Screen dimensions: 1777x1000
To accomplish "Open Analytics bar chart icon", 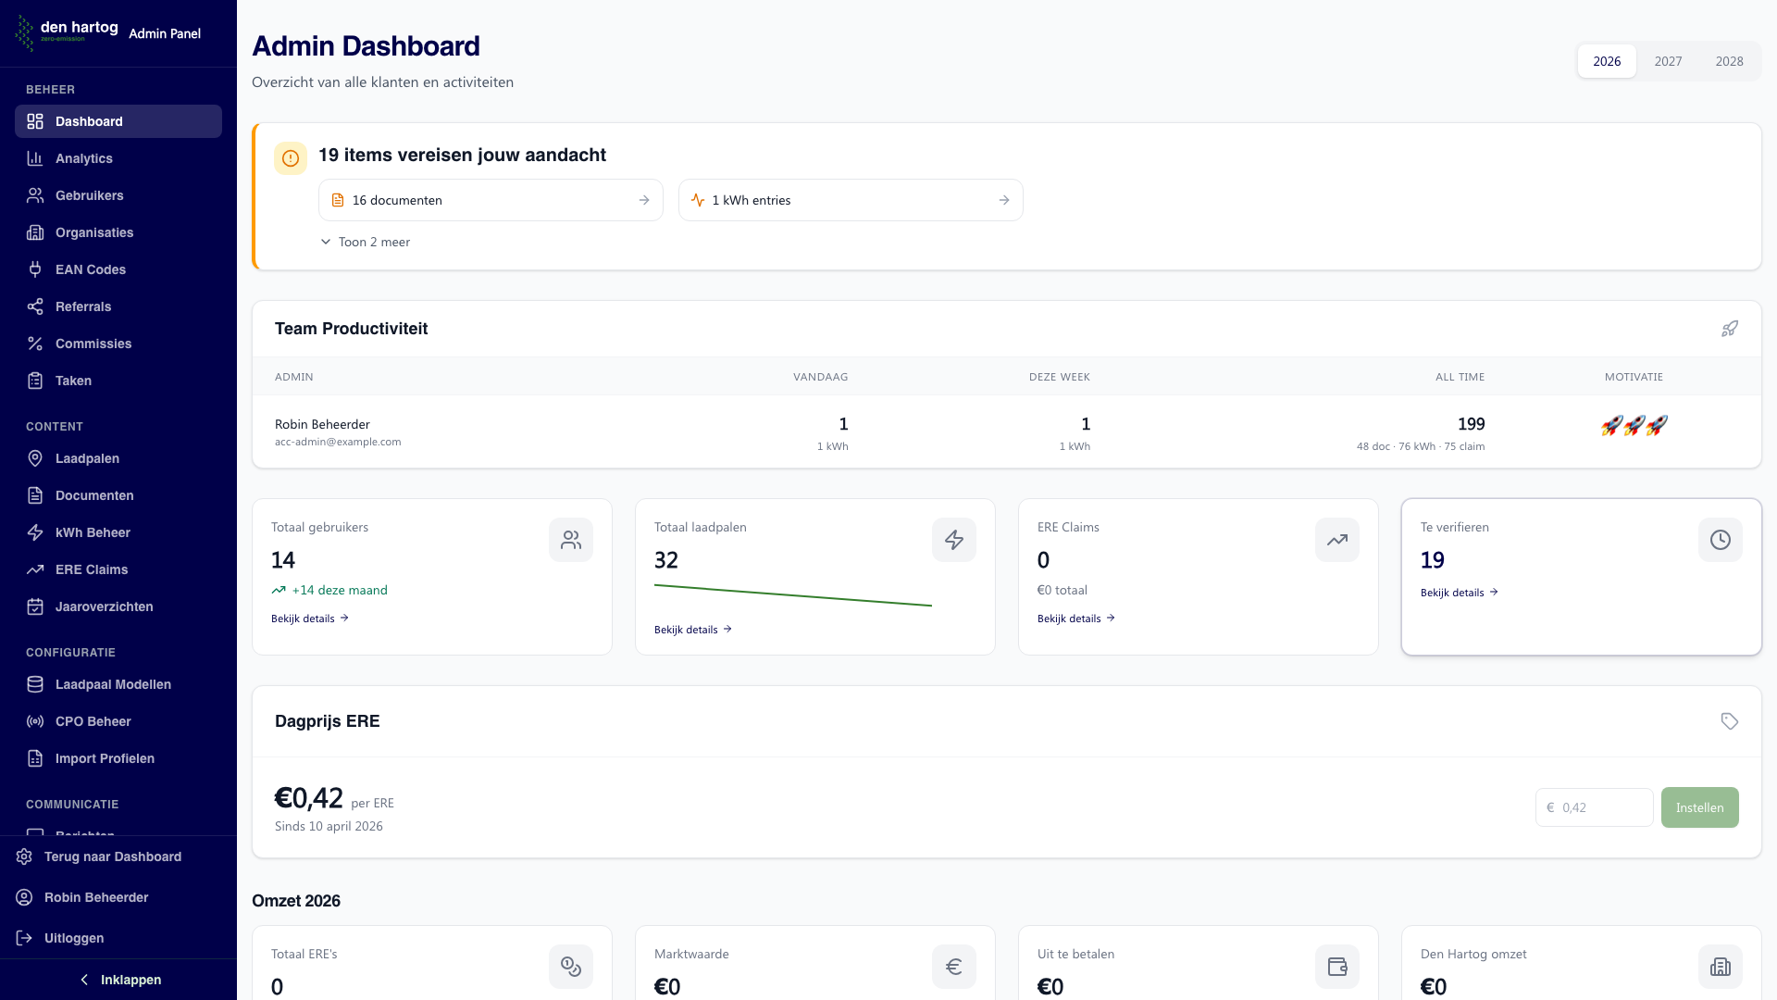I will tap(35, 158).
